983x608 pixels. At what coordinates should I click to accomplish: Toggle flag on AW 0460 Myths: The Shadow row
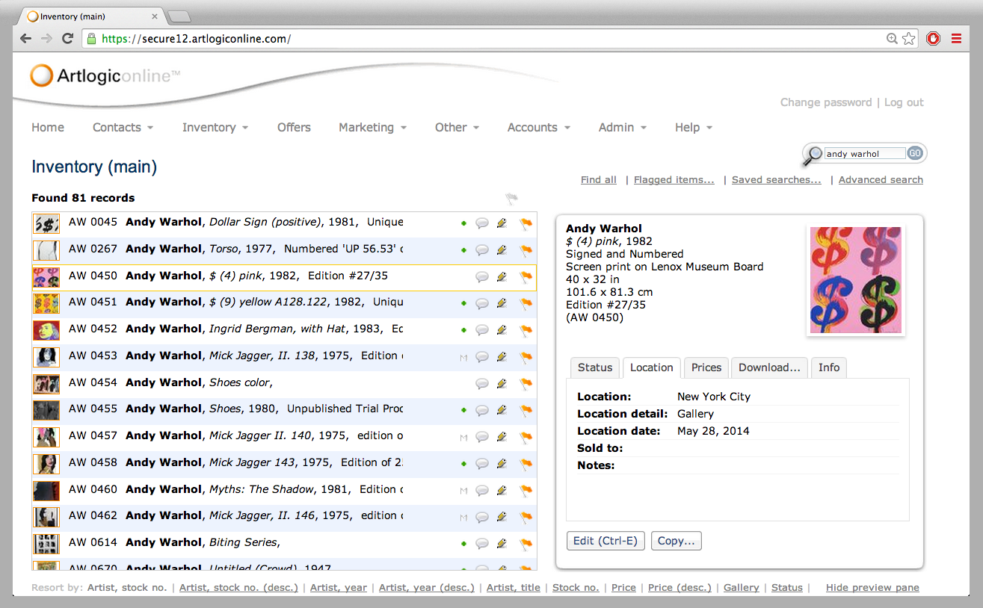pos(526,490)
